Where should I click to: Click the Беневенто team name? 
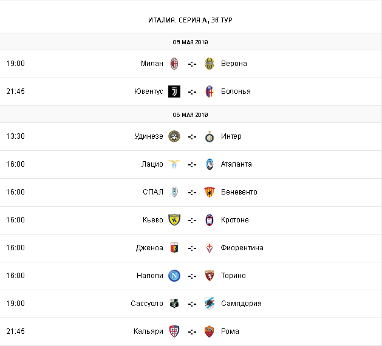[239, 192]
